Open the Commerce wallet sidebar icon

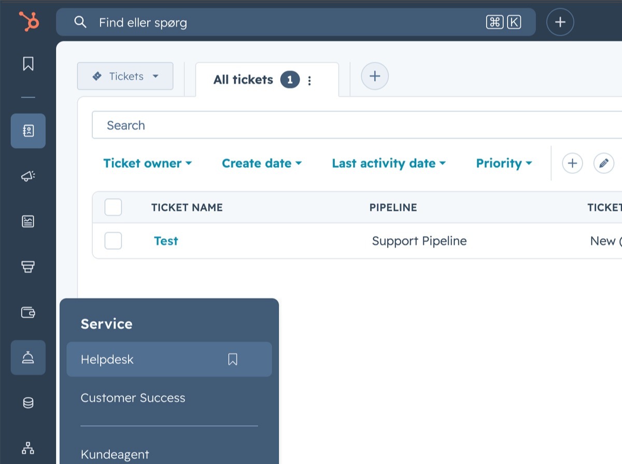pos(28,312)
